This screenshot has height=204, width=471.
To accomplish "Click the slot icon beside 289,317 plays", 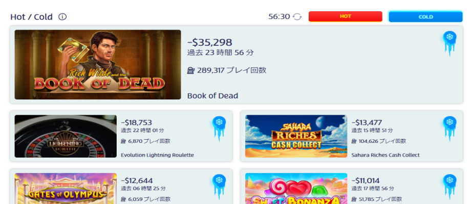I will pos(191,70).
